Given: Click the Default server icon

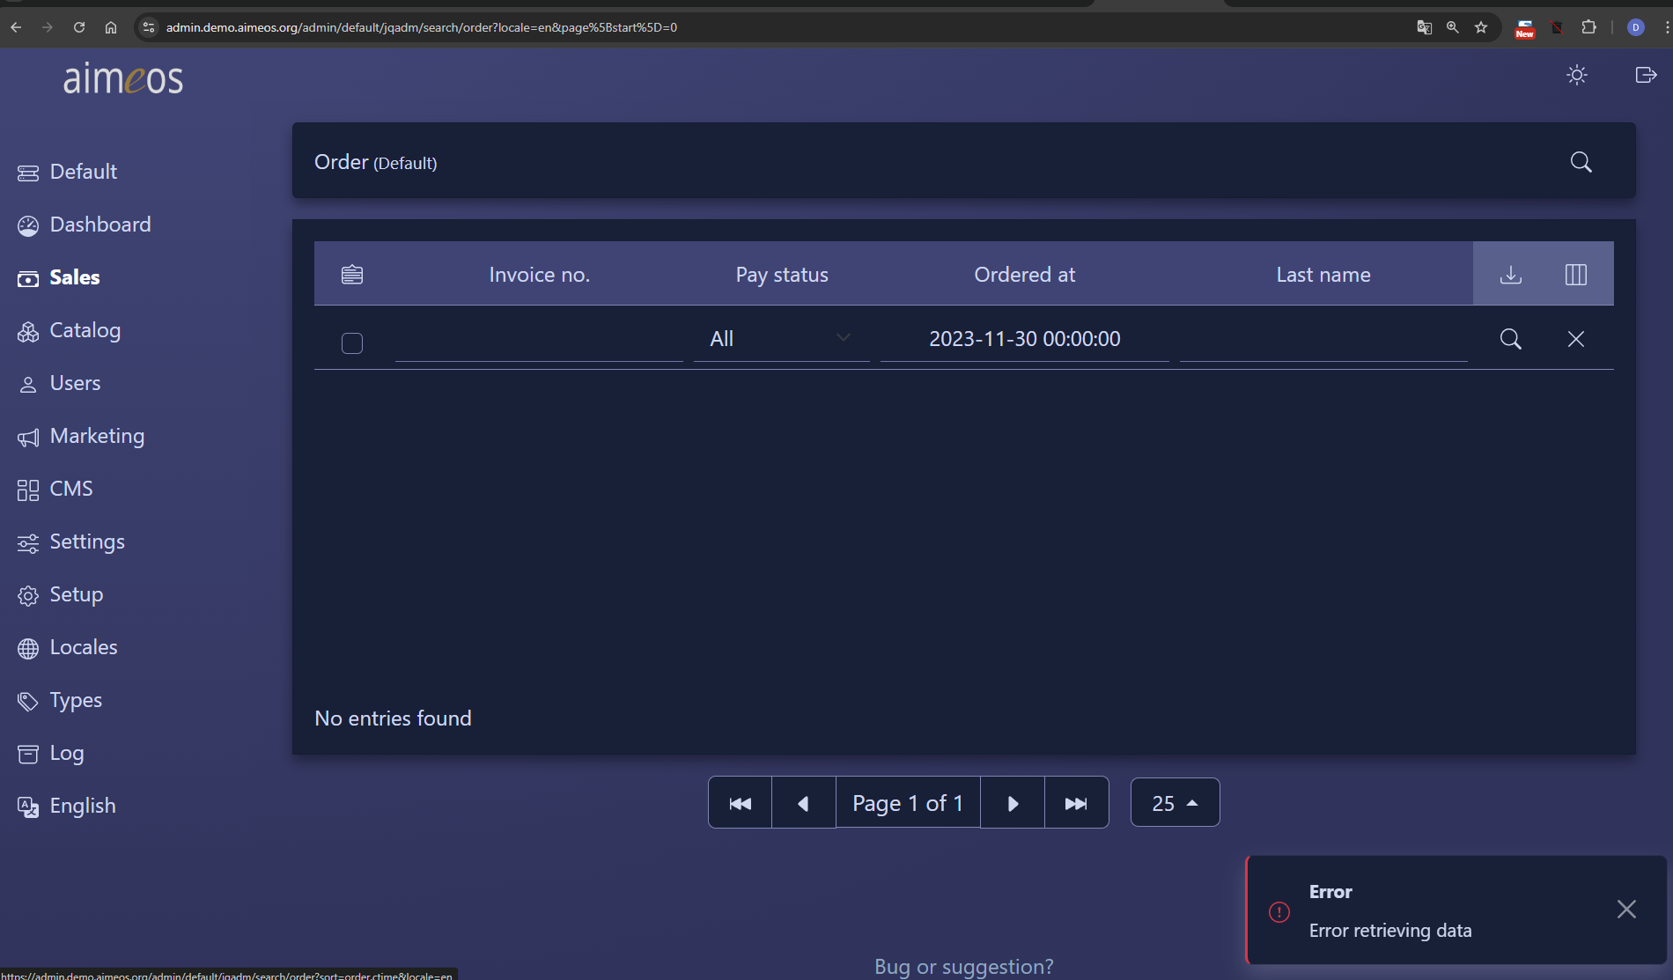Looking at the screenshot, I should point(28,173).
